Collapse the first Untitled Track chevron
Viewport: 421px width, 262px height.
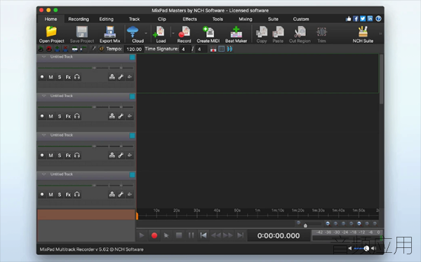44,57
